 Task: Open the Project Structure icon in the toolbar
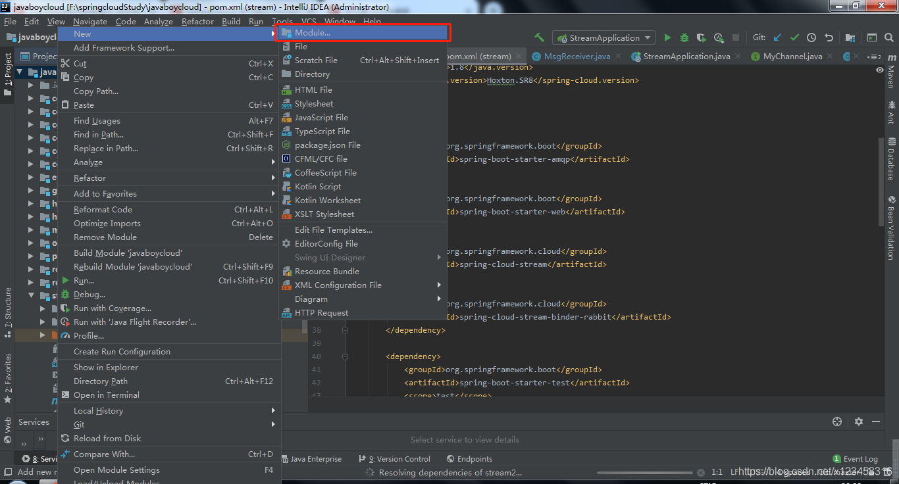pos(850,37)
